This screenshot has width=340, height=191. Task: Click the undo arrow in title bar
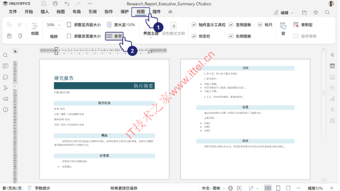66,4
